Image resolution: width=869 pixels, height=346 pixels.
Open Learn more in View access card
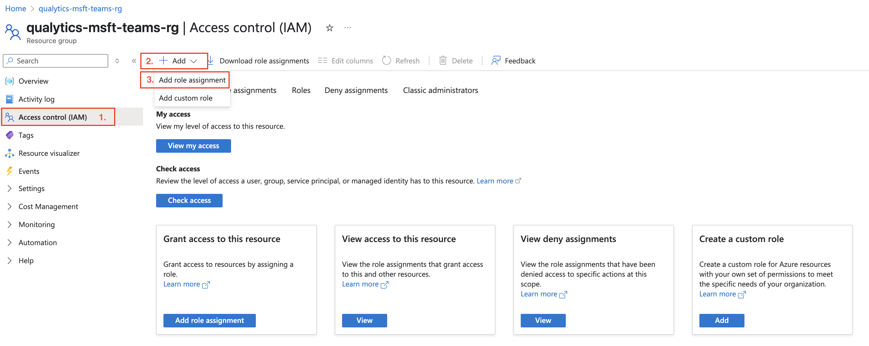(360, 284)
